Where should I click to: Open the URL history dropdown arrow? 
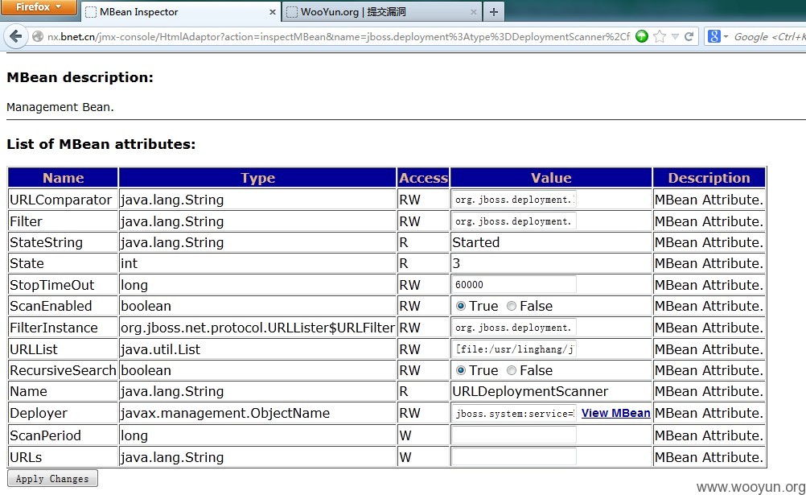pos(676,36)
